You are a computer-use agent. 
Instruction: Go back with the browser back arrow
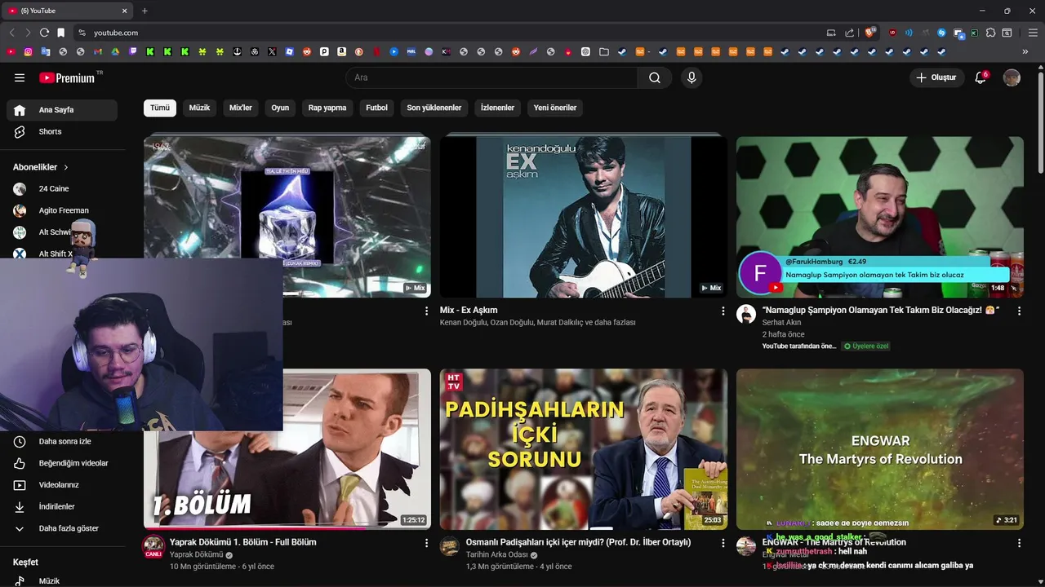point(11,33)
